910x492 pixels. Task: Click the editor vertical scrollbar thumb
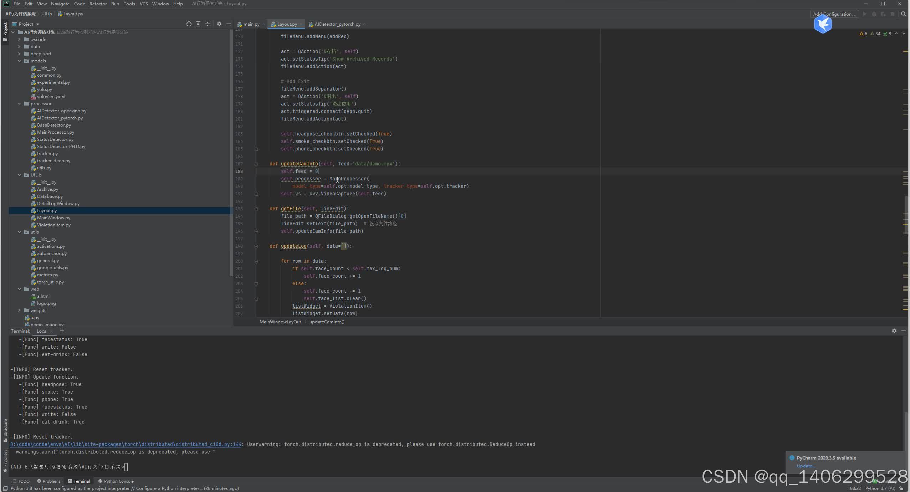[x=906, y=214]
